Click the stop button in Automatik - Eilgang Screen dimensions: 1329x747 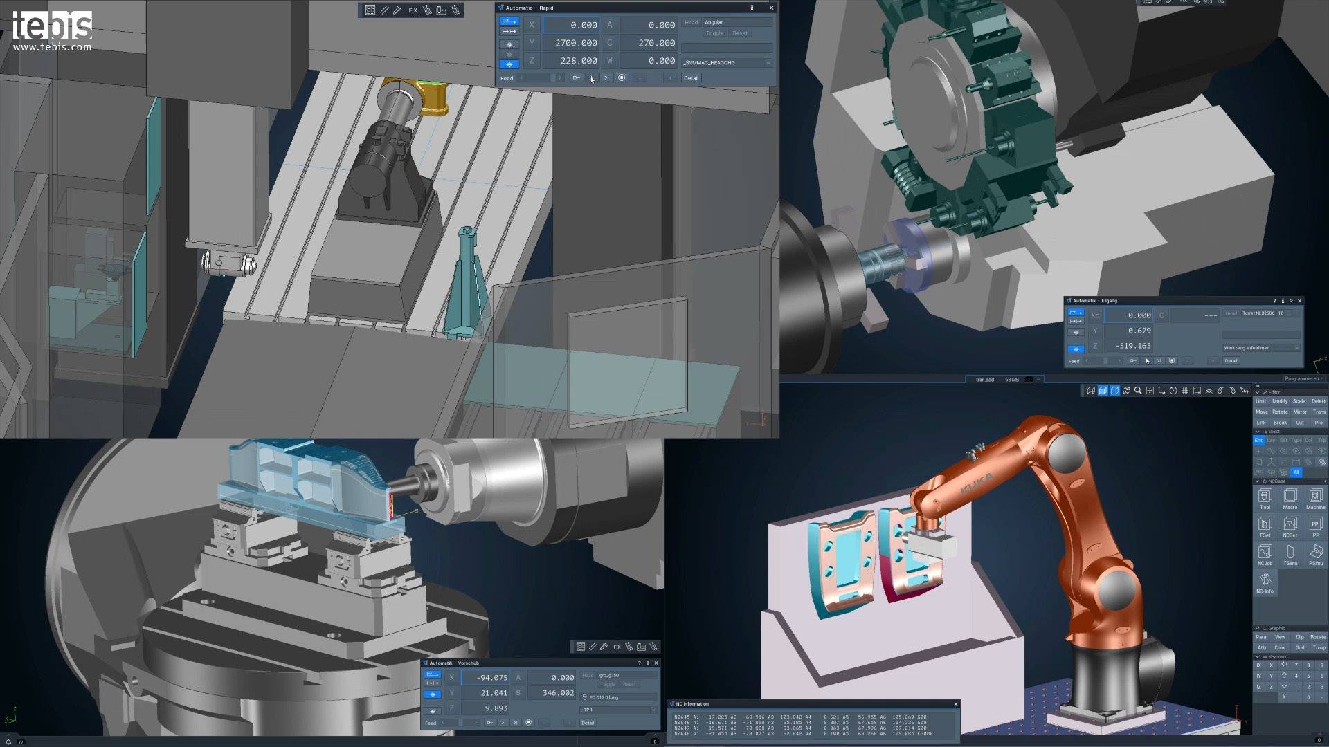[1172, 361]
